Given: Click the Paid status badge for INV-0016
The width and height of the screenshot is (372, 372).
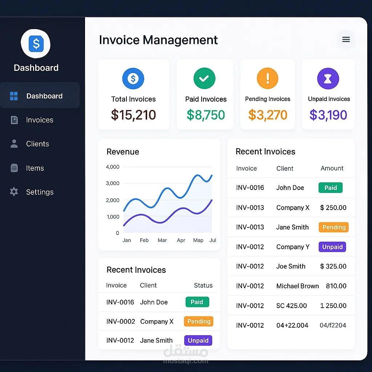Looking at the screenshot, I should (x=197, y=302).
